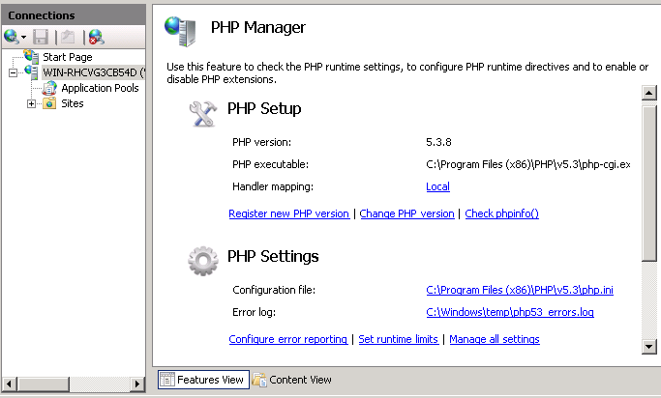661x398 pixels.
Task: Open the php53_errors.log link
Action: coord(510,312)
